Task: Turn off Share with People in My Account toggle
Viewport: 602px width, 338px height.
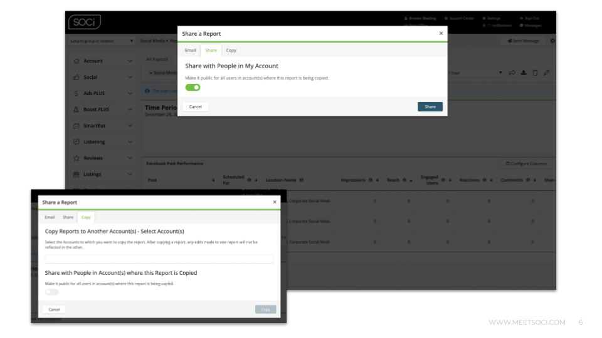Action: [193, 88]
